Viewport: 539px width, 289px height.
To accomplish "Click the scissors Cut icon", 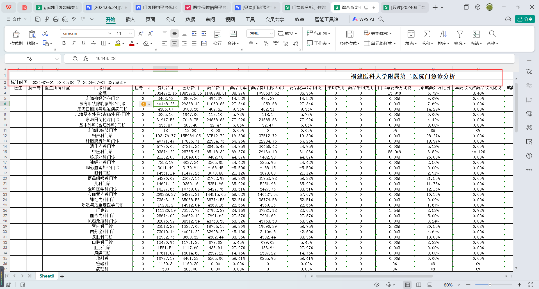I will click(45, 34).
